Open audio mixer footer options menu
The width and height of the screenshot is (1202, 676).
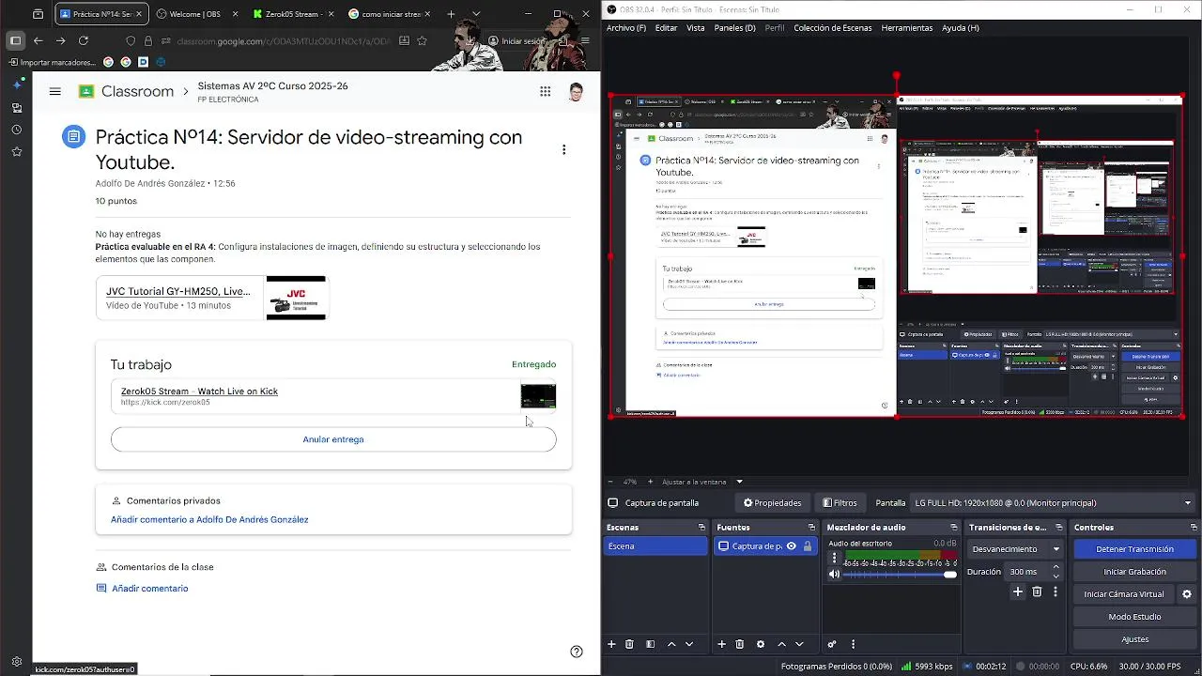pyautogui.click(x=853, y=644)
